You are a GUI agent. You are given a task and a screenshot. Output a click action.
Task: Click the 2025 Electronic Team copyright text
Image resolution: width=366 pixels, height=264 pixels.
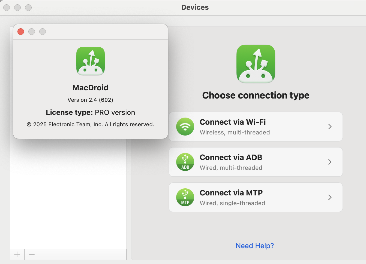click(91, 124)
